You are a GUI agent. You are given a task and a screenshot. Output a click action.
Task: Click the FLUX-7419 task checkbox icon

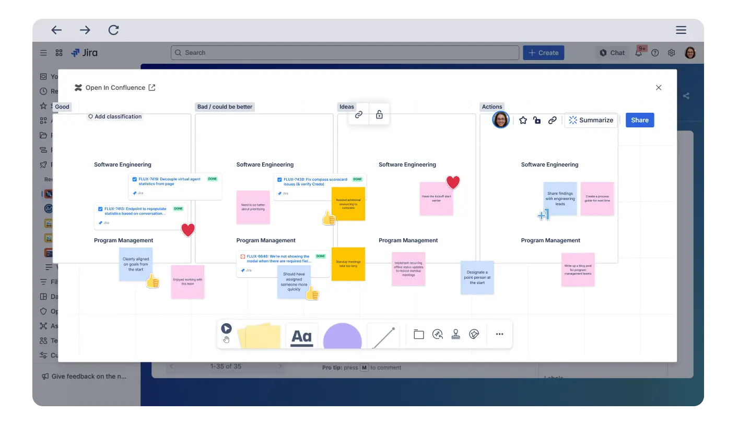(x=135, y=179)
